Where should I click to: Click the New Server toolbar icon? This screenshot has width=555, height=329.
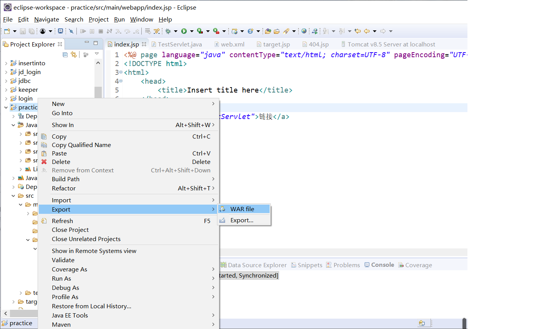click(x=234, y=31)
